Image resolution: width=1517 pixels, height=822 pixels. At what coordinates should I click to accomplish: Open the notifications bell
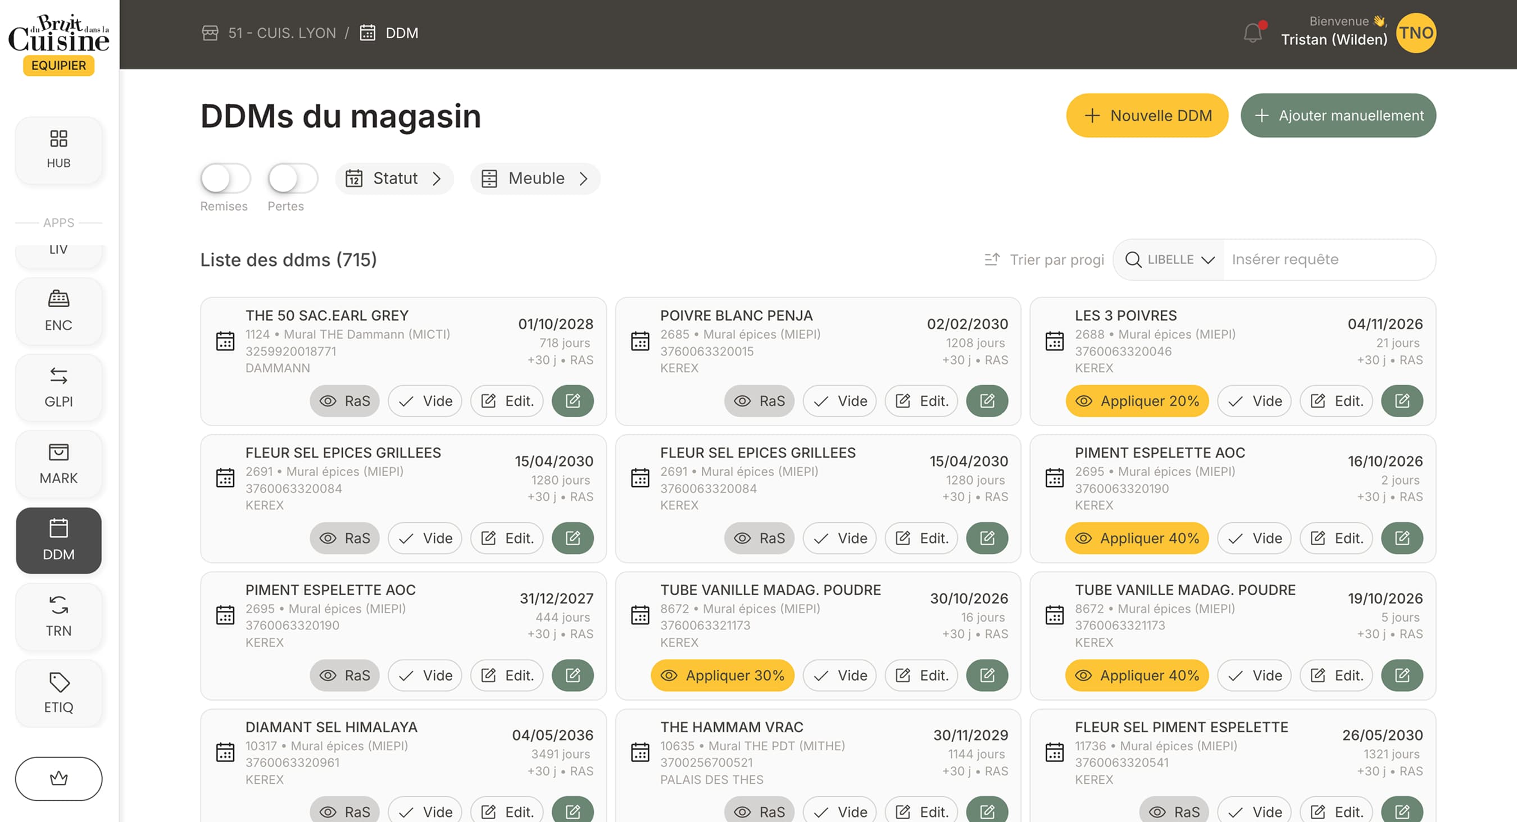point(1252,33)
